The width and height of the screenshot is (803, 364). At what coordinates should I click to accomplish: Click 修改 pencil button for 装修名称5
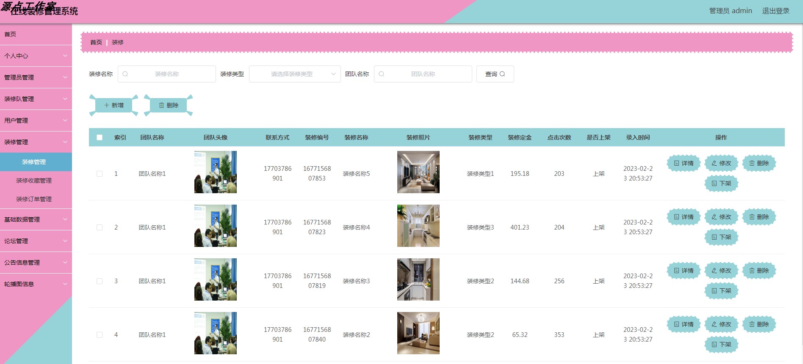[721, 163]
